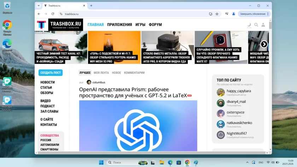
Task: Click the install app icon in address bar
Action: tap(210, 14)
